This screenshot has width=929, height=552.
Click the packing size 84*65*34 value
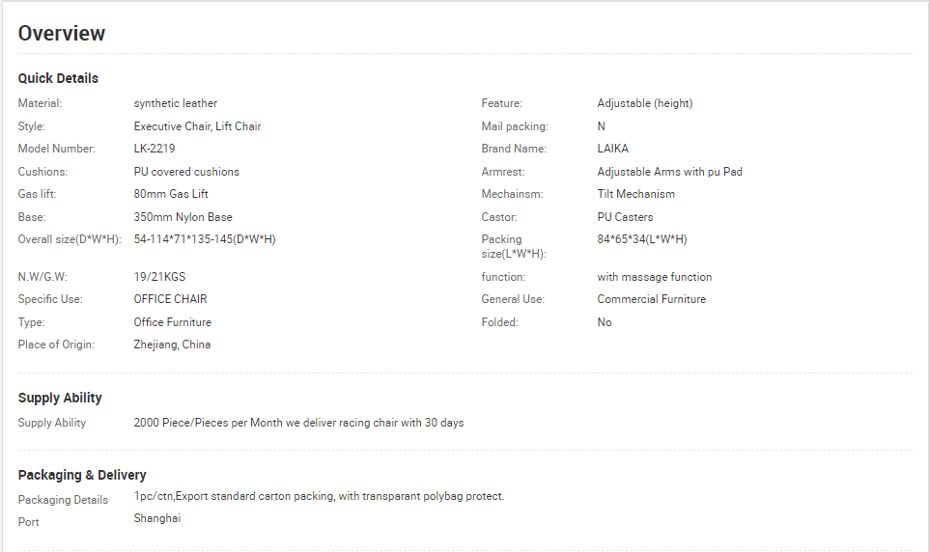[641, 239]
